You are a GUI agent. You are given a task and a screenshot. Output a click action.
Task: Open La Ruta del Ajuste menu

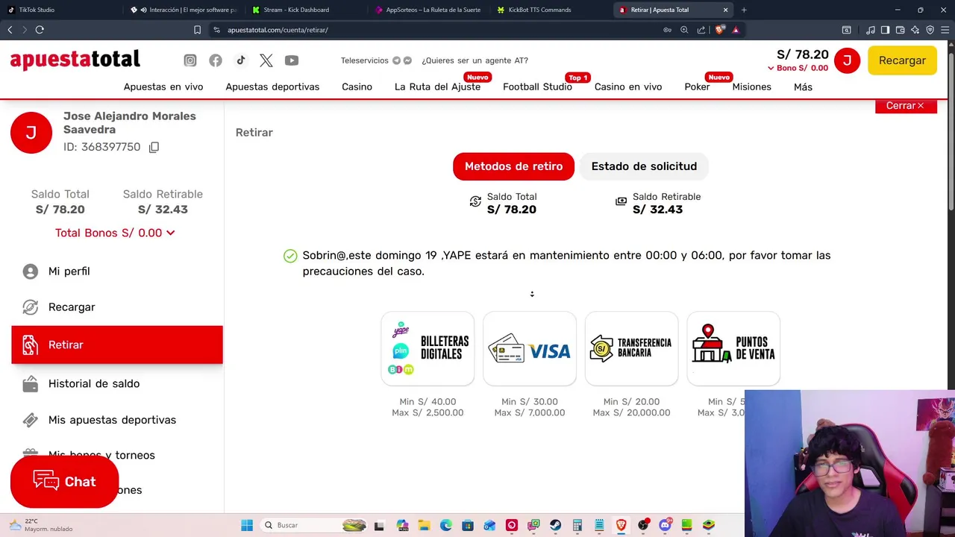[437, 87]
